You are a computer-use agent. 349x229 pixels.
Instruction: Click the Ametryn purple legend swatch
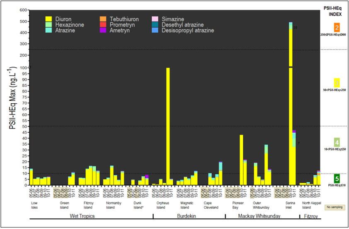(103, 30)
